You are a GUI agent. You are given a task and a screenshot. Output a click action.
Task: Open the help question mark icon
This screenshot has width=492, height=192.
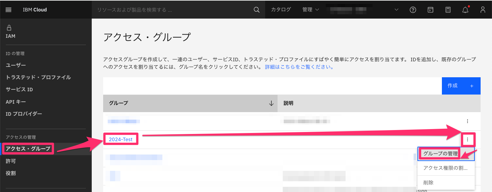tap(413, 10)
